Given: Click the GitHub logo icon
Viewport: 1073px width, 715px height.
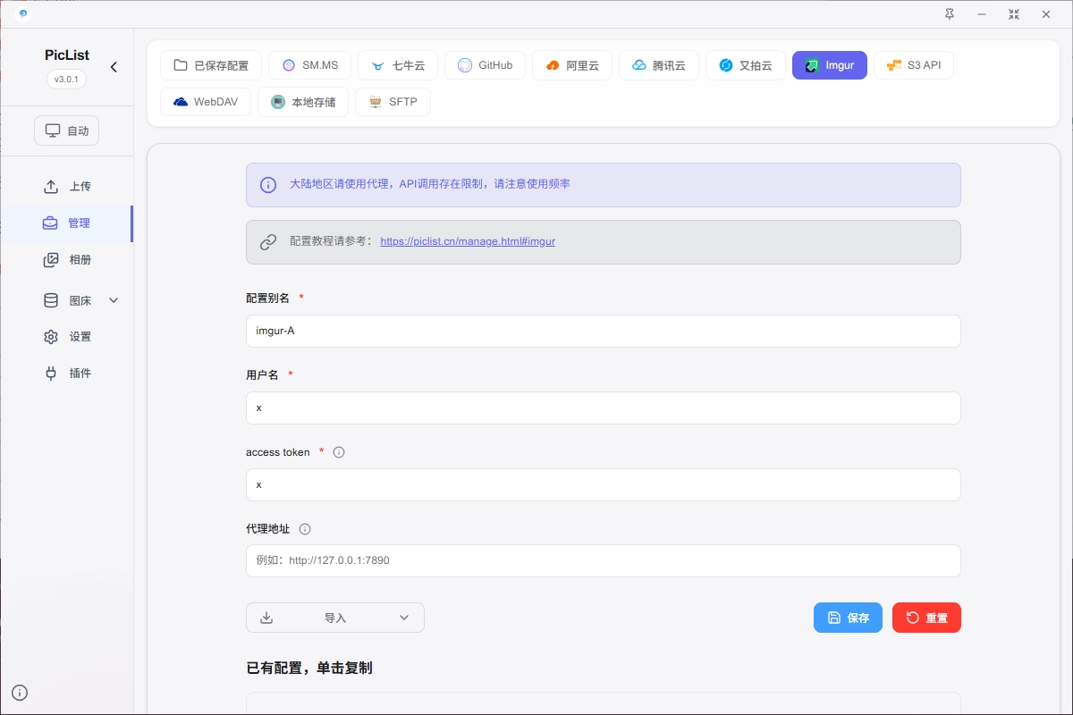Looking at the screenshot, I should click(x=465, y=65).
